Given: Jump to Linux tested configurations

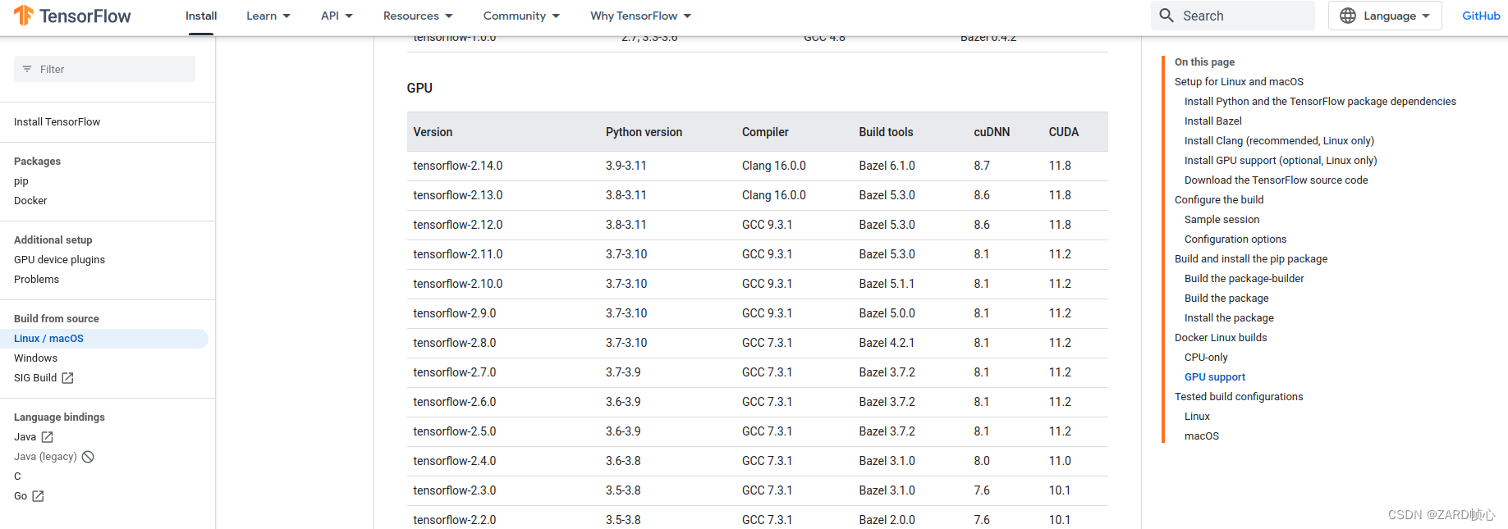Looking at the screenshot, I should (x=1197, y=417).
